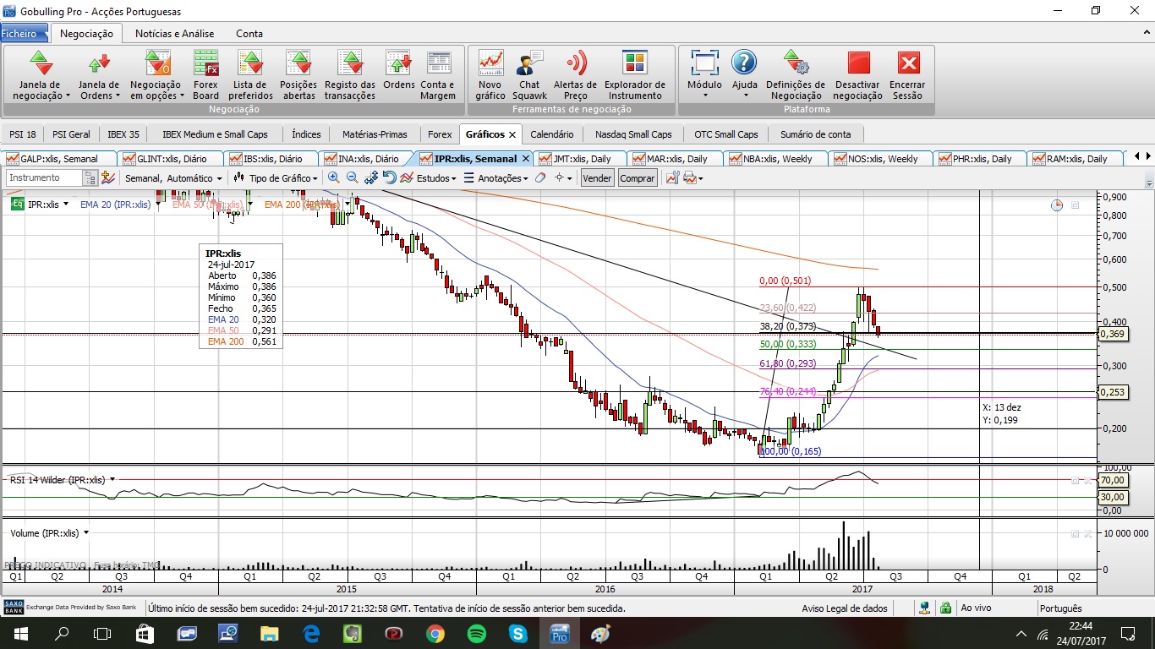Click the Novo gráfico ribbon icon
The image size is (1155, 649).
click(490, 74)
